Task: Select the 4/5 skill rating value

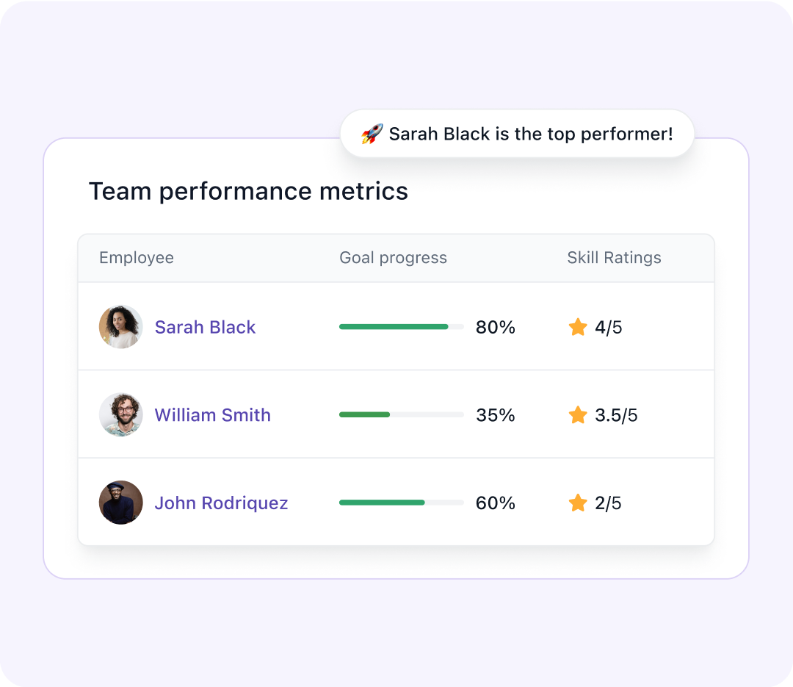Action: click(x=608, y=327)
